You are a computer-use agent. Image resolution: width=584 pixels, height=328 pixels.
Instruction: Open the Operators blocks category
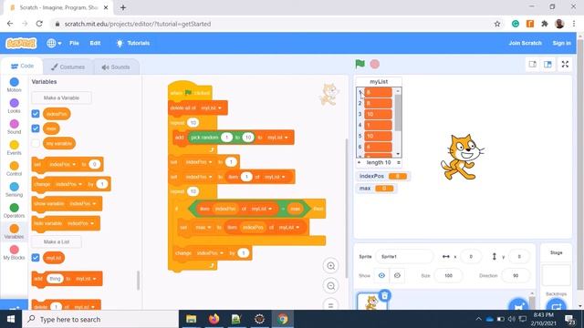click(15, 210)
